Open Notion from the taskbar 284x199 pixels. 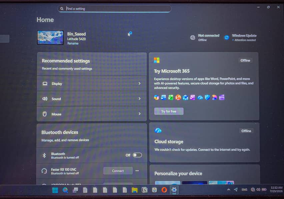click(x=145, y=190)
